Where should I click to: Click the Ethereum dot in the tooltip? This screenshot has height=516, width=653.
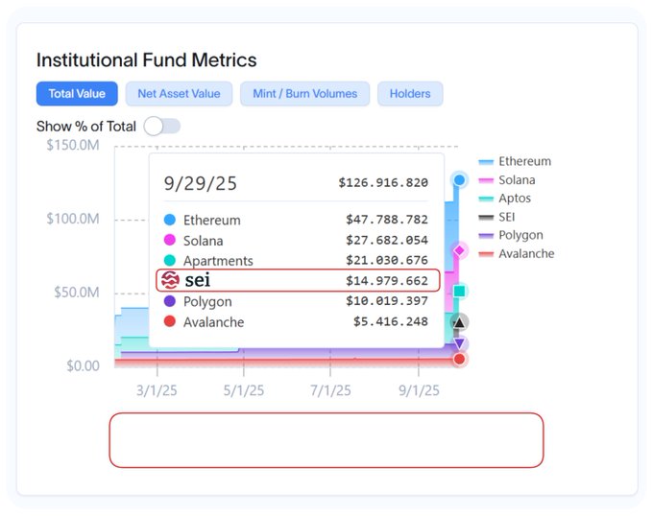[x=170, y=220]
